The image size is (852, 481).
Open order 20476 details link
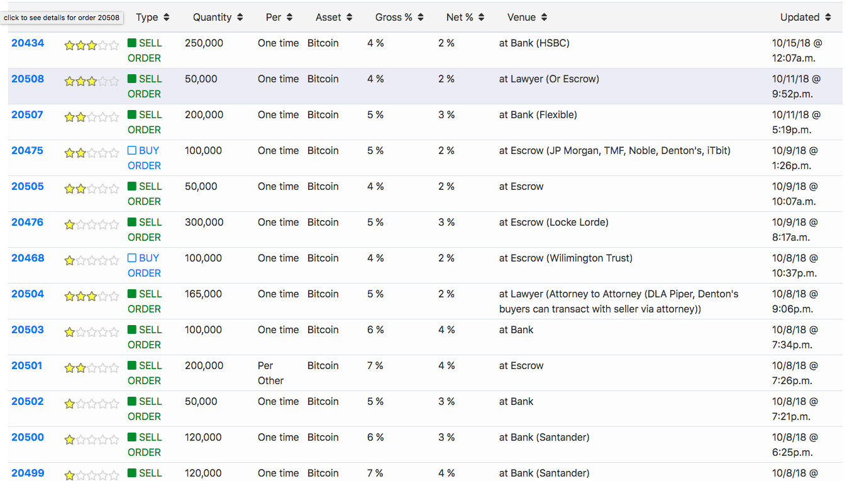click(x=28, y=223)
